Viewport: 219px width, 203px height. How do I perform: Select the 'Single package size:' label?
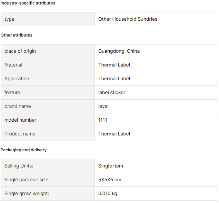[27, 180]
